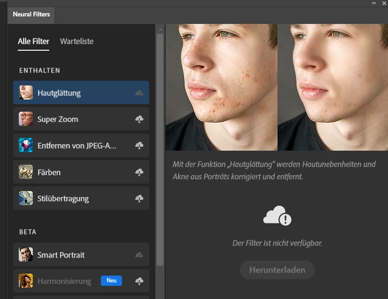Image resolution: width=388 pixels, height=299 pixels.
Task: Click the filter list scroll-up arrow
Action: click(160, 30)
